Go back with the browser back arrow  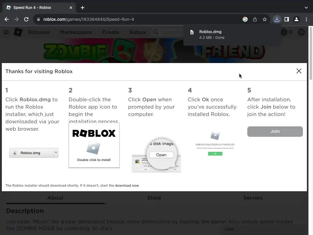(7, 19)
